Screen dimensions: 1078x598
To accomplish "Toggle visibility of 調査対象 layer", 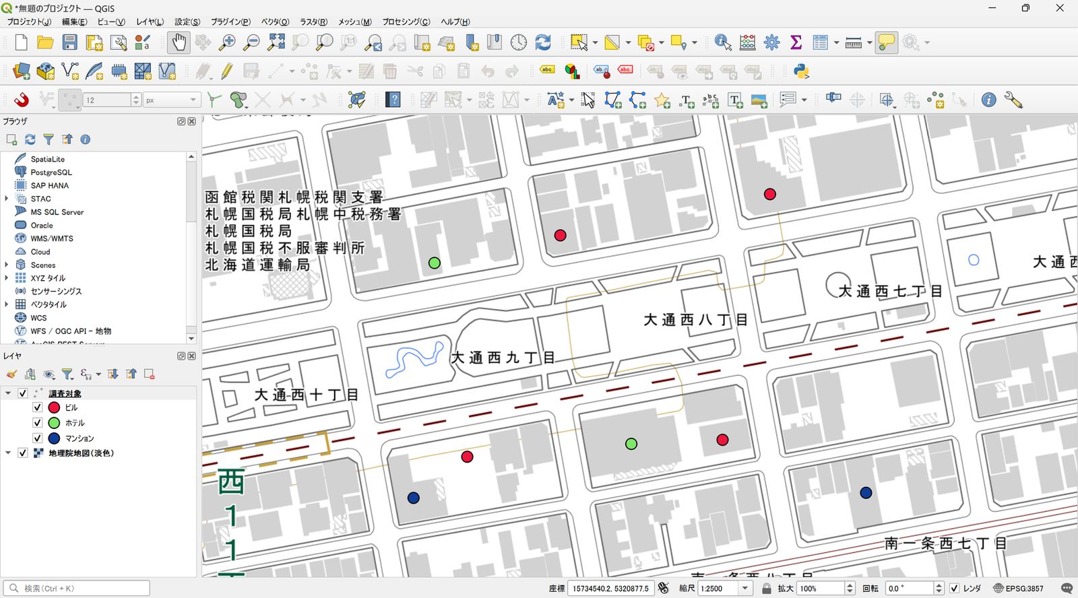I will click(x=22, y=393).
